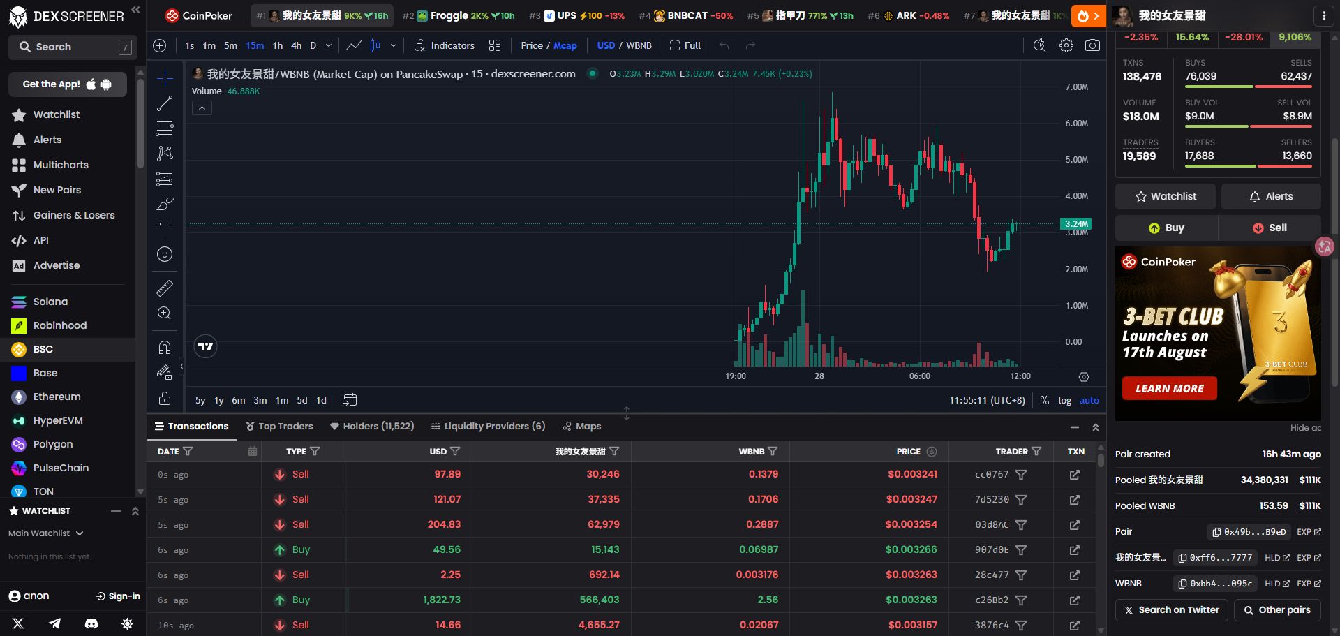The image size is (1340, 636).
Task: Add a compare symbol with plus icon
Action: [160, 45]
